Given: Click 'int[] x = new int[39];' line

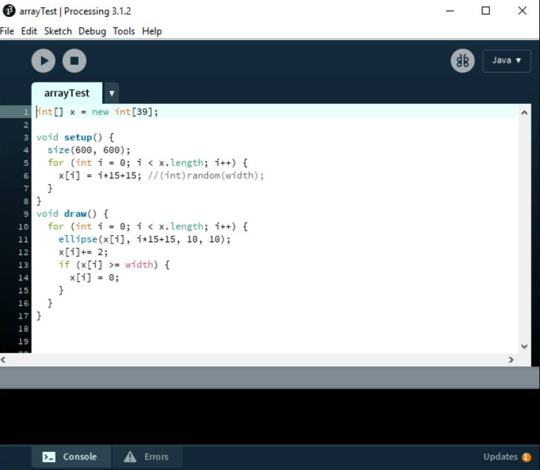Looking at the screenshot, I should pos(97,112).
